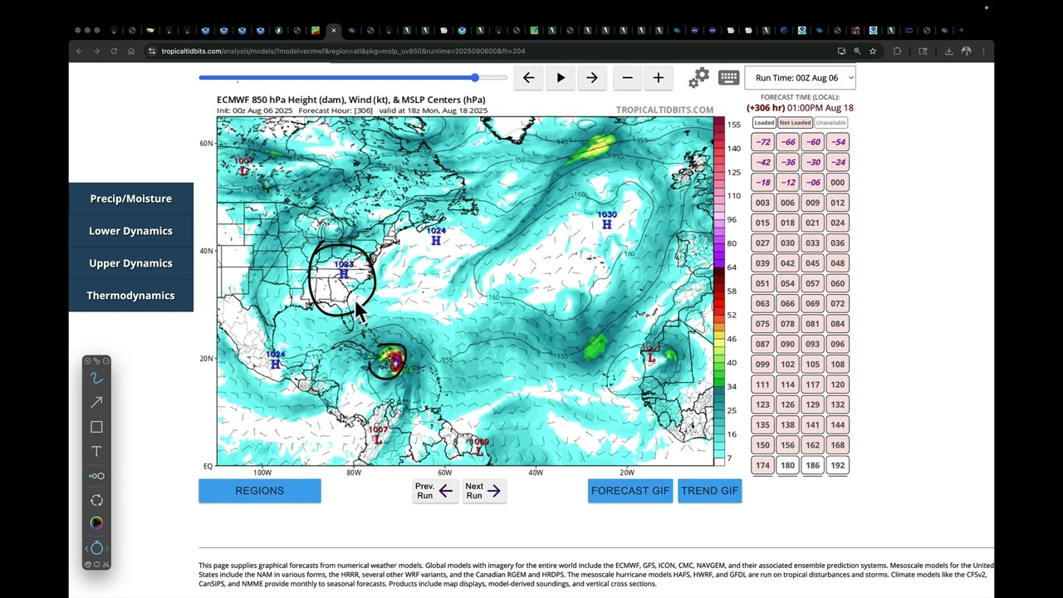Image resolution: width=1063 pixels, height=598 pixels.
Task: Select forecast hour 180
Action: (x=787, y=466)
